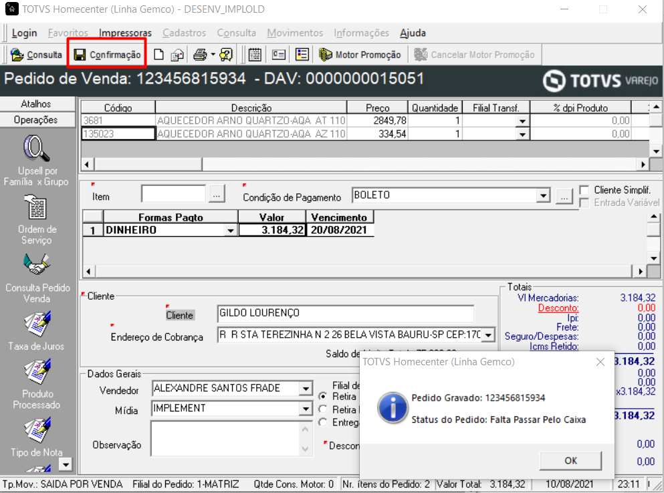
Task: Select code cell 135023
Action: [118, 134]
